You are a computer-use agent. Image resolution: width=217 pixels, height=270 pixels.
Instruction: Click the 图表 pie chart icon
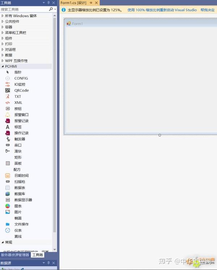pos(8,206)
